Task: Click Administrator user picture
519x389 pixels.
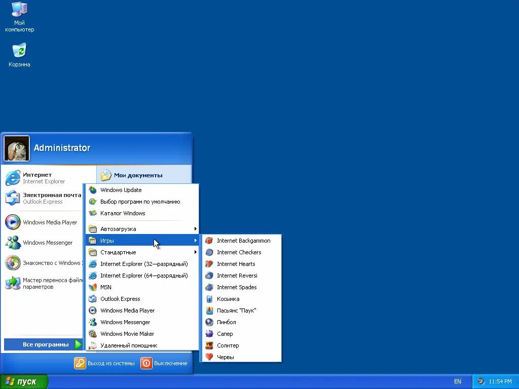Action: [x=17, y=148]
